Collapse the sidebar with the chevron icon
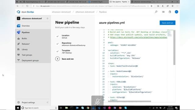195x110 pixels. pyautogui.click(x=48, y=102)
